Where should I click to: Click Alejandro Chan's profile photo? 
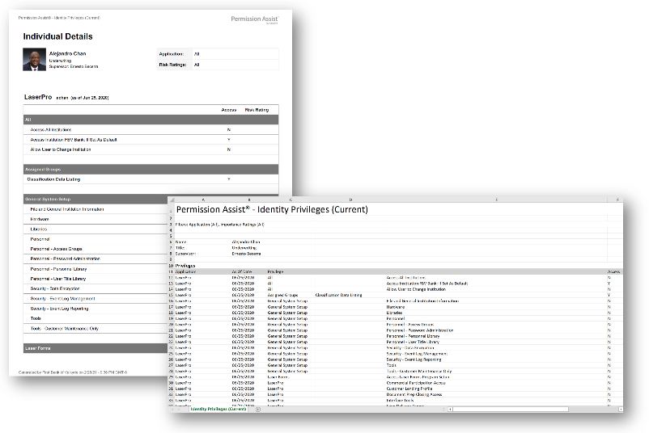35,59
